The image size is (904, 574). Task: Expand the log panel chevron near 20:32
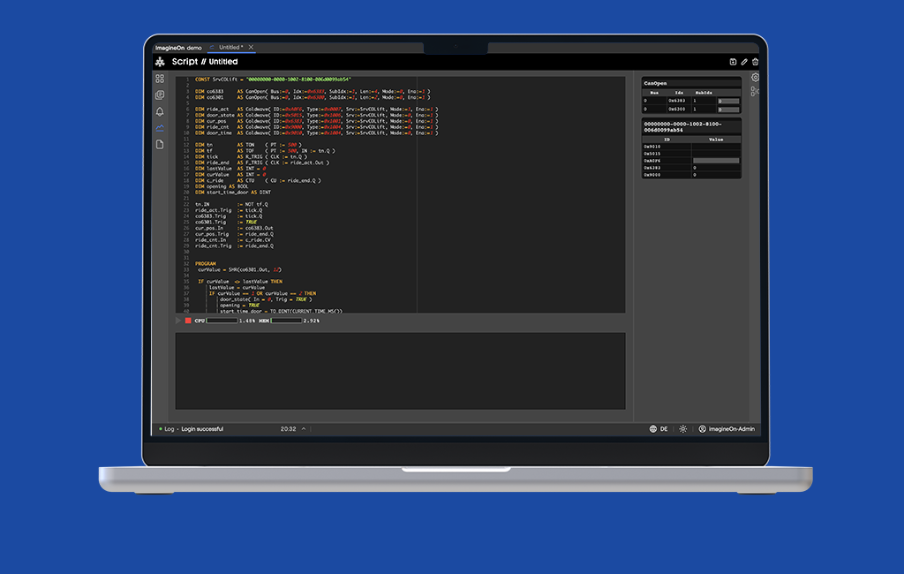304,429
